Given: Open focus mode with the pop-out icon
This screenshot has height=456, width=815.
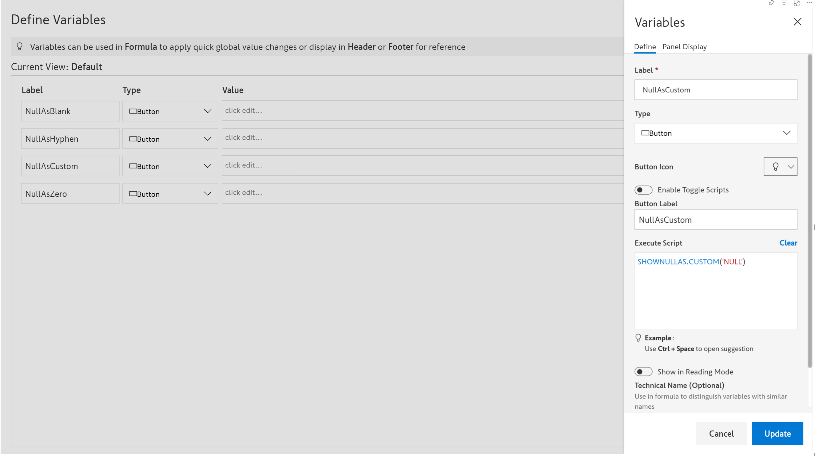Looking at the screenshot, I should [797, 3].
